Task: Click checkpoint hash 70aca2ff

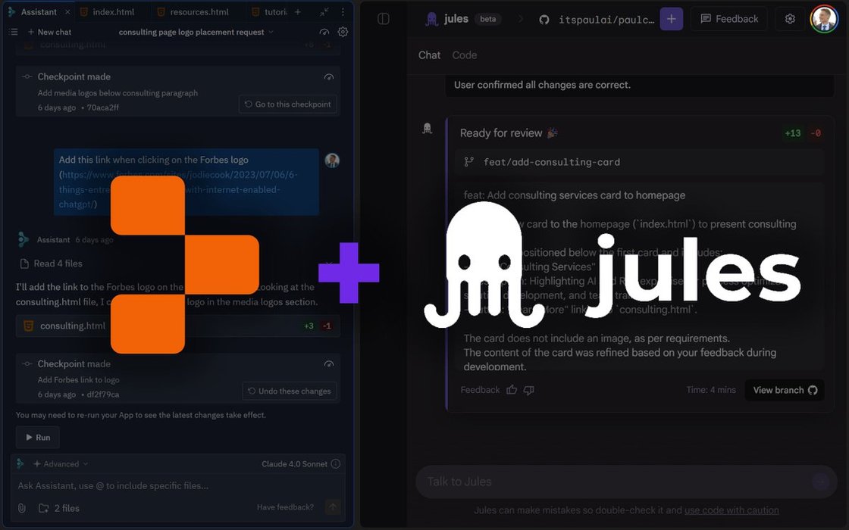Action: tap(103, 108)
